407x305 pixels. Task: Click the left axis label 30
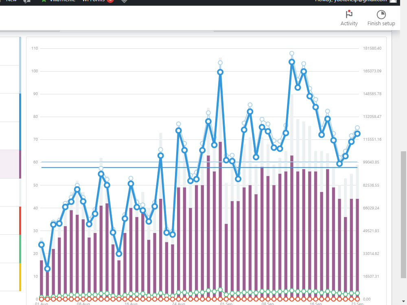pos(35,231)
